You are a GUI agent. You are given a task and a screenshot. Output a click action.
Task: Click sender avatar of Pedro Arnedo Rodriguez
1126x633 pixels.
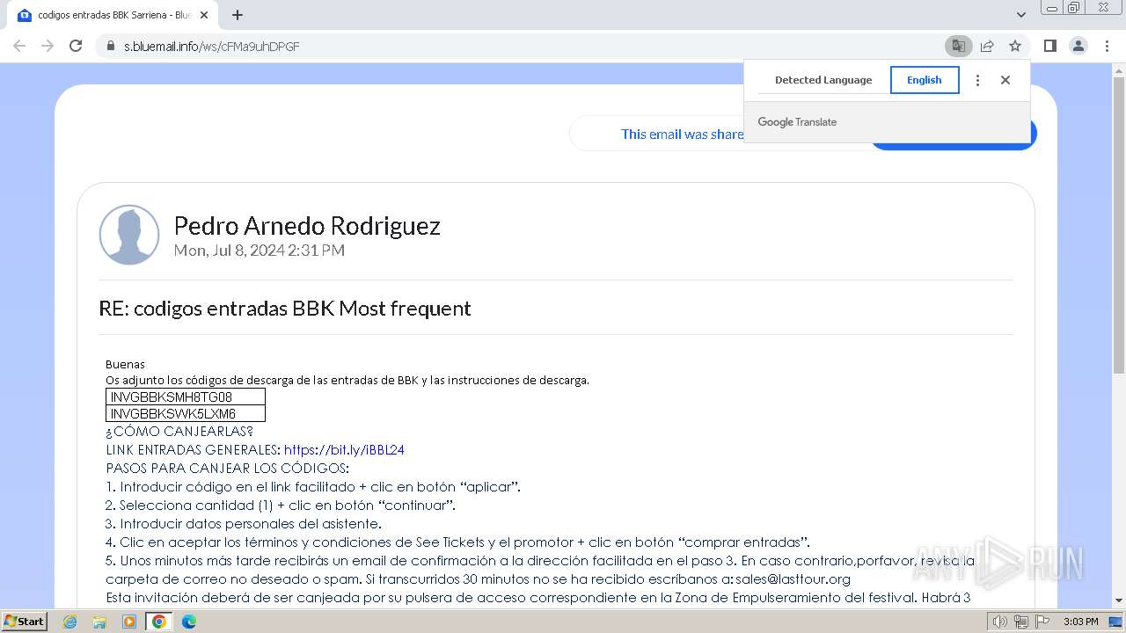pos(129,235)
